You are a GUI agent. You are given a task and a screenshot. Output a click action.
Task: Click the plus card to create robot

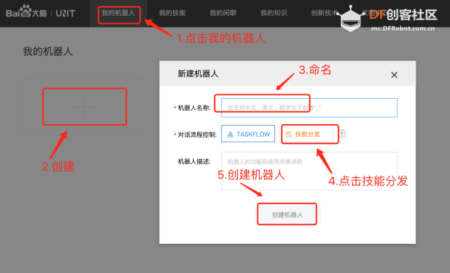tap(84, 106)
